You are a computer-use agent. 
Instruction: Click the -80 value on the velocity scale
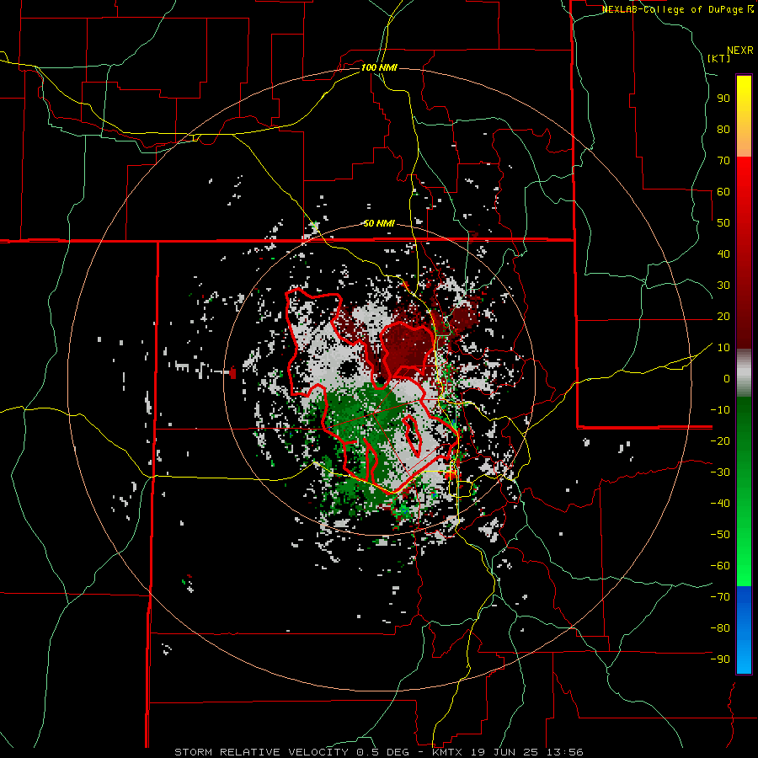(720, 628)
